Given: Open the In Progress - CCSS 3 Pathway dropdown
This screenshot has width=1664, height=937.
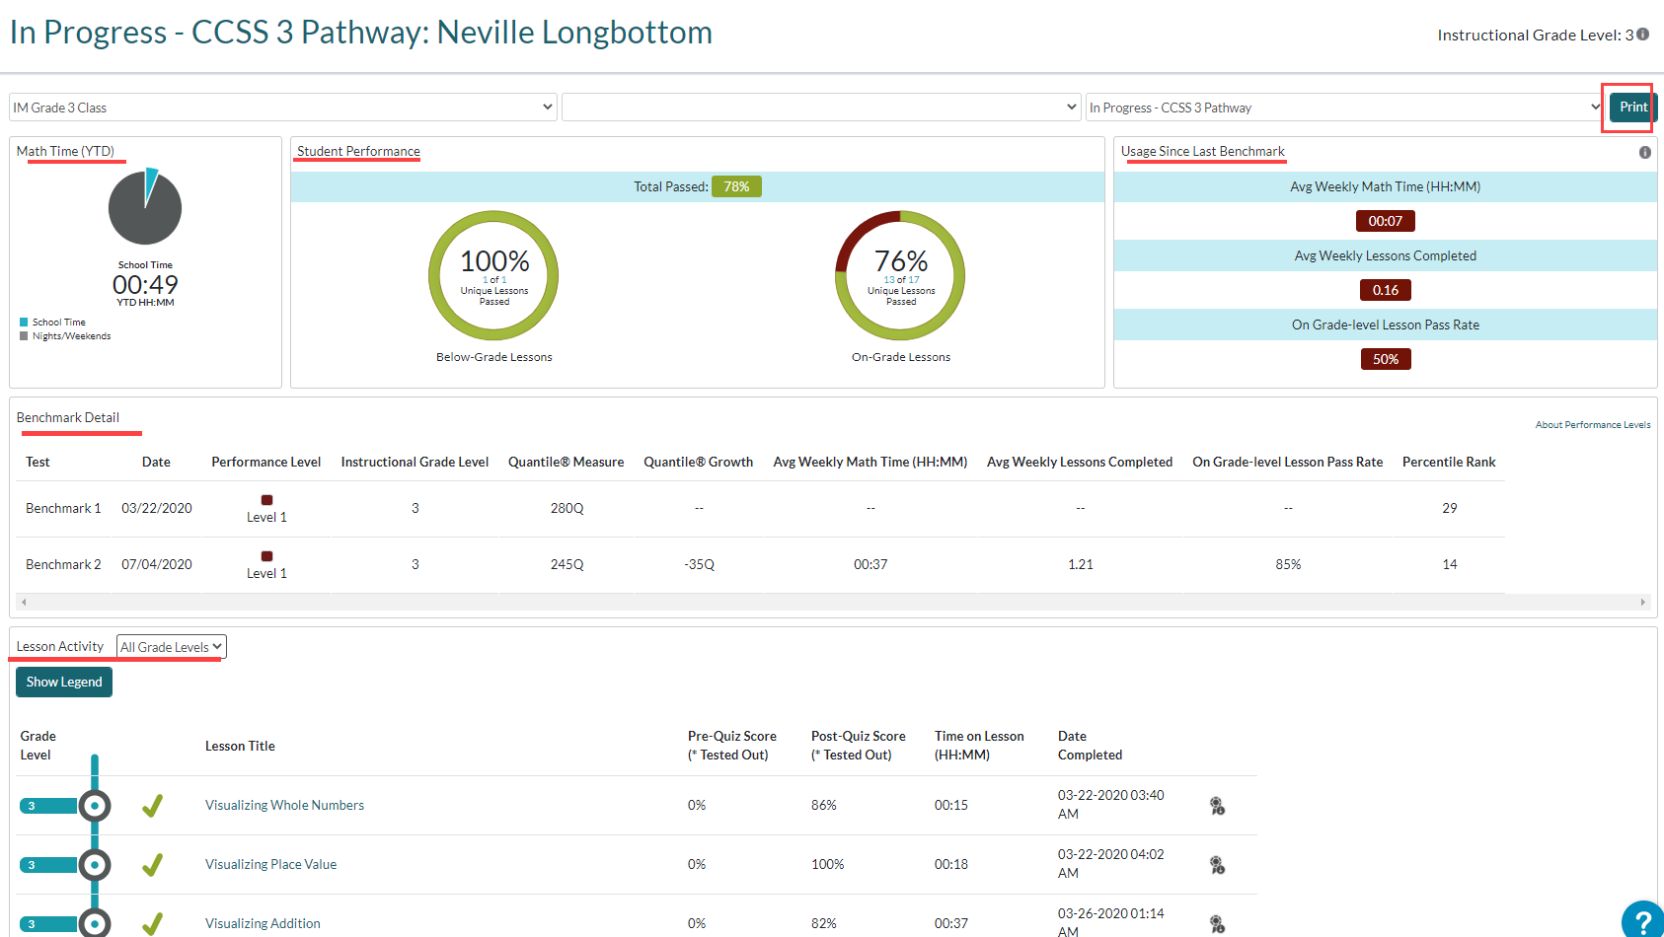Looking at the screenshot, I should click(1344, 107).
